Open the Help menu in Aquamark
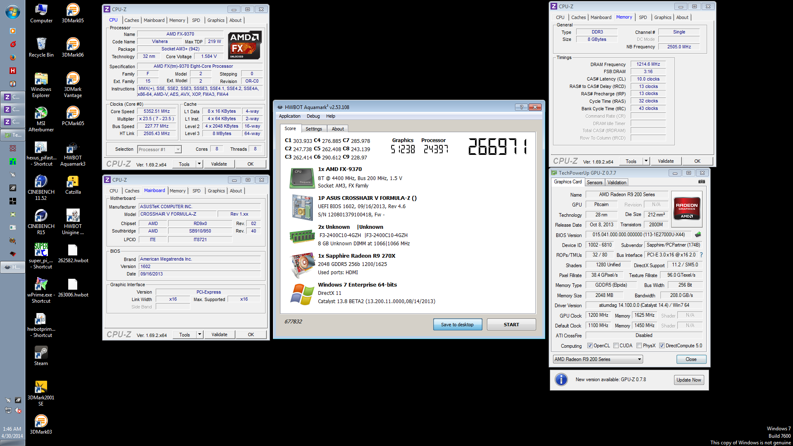Image resolution: width=793 pixels, height=446 pixels. pyautogui.click(x=330, y=116)
